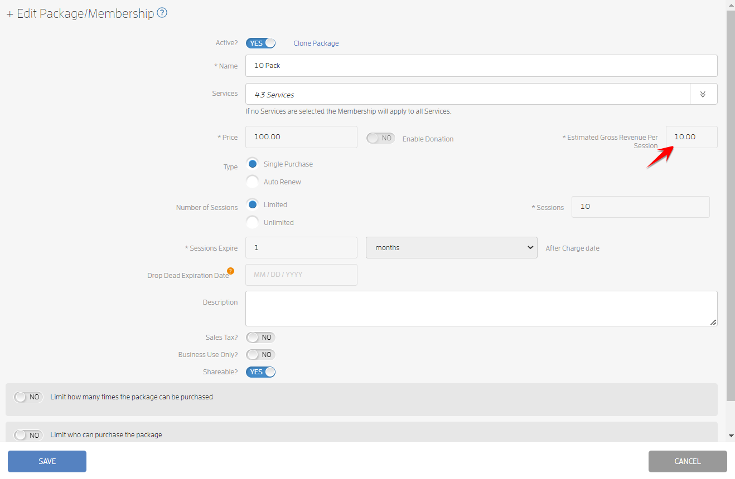Click the Estimated Gross Revenue Per Session field
The width and height of the screenshot is (735, 479).
[692, 137]
